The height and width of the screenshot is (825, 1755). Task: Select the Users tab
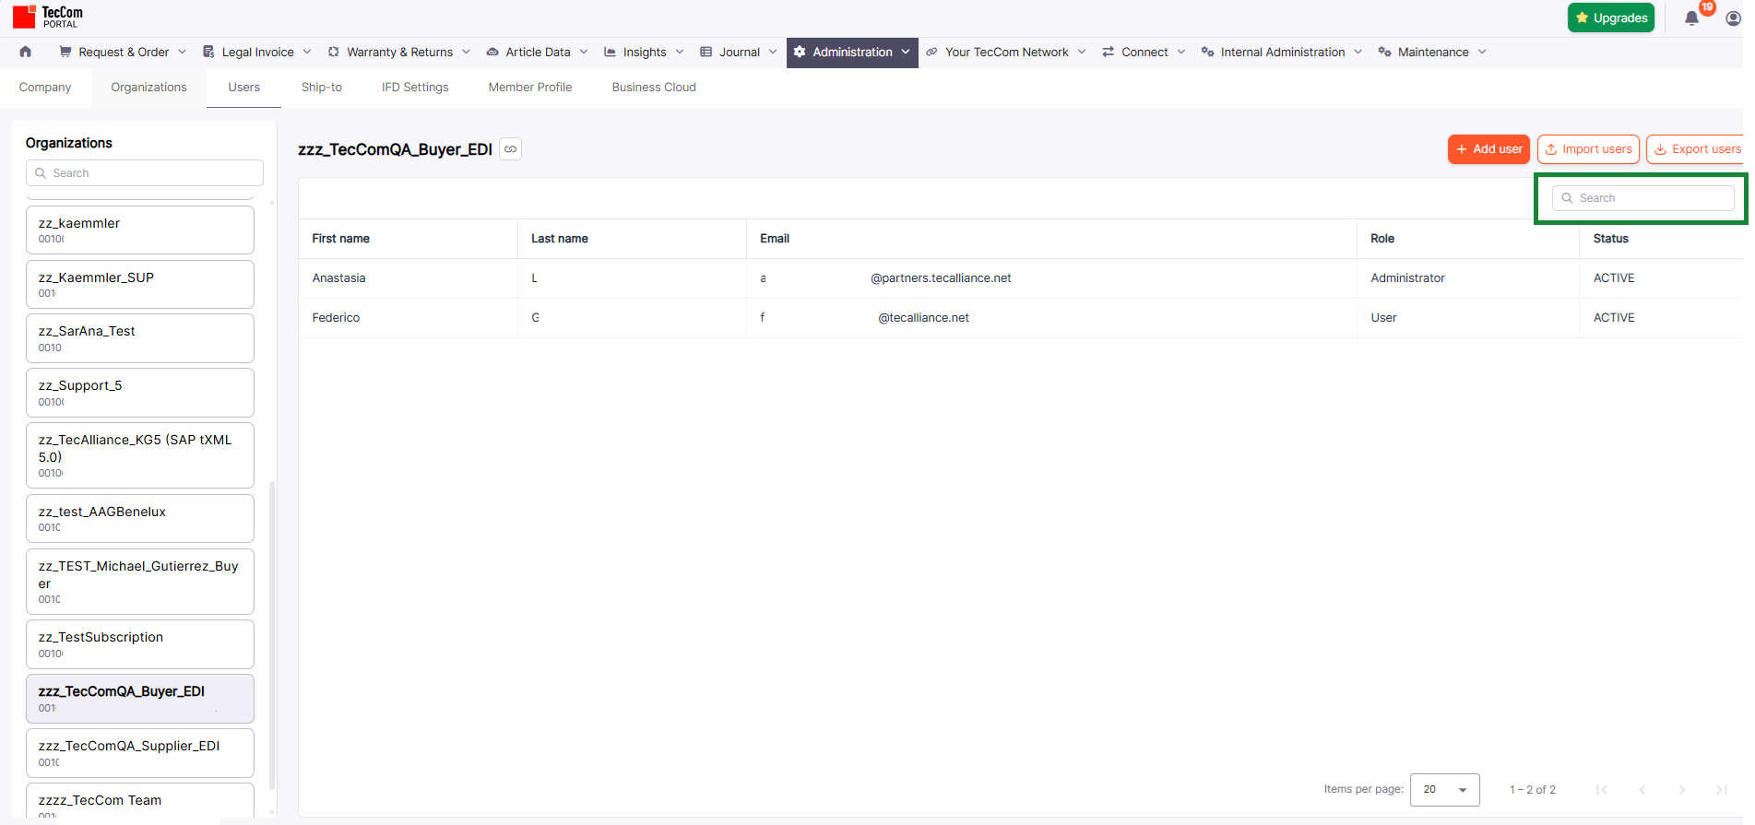coord(243,88)
